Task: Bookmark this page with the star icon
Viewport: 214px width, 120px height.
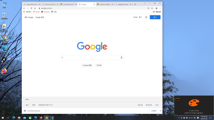Action: [x=152, y=8]
